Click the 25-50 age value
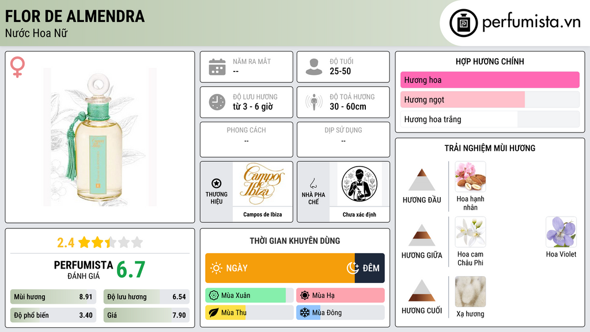The image size is (590, 332). [x=340, y=71]
